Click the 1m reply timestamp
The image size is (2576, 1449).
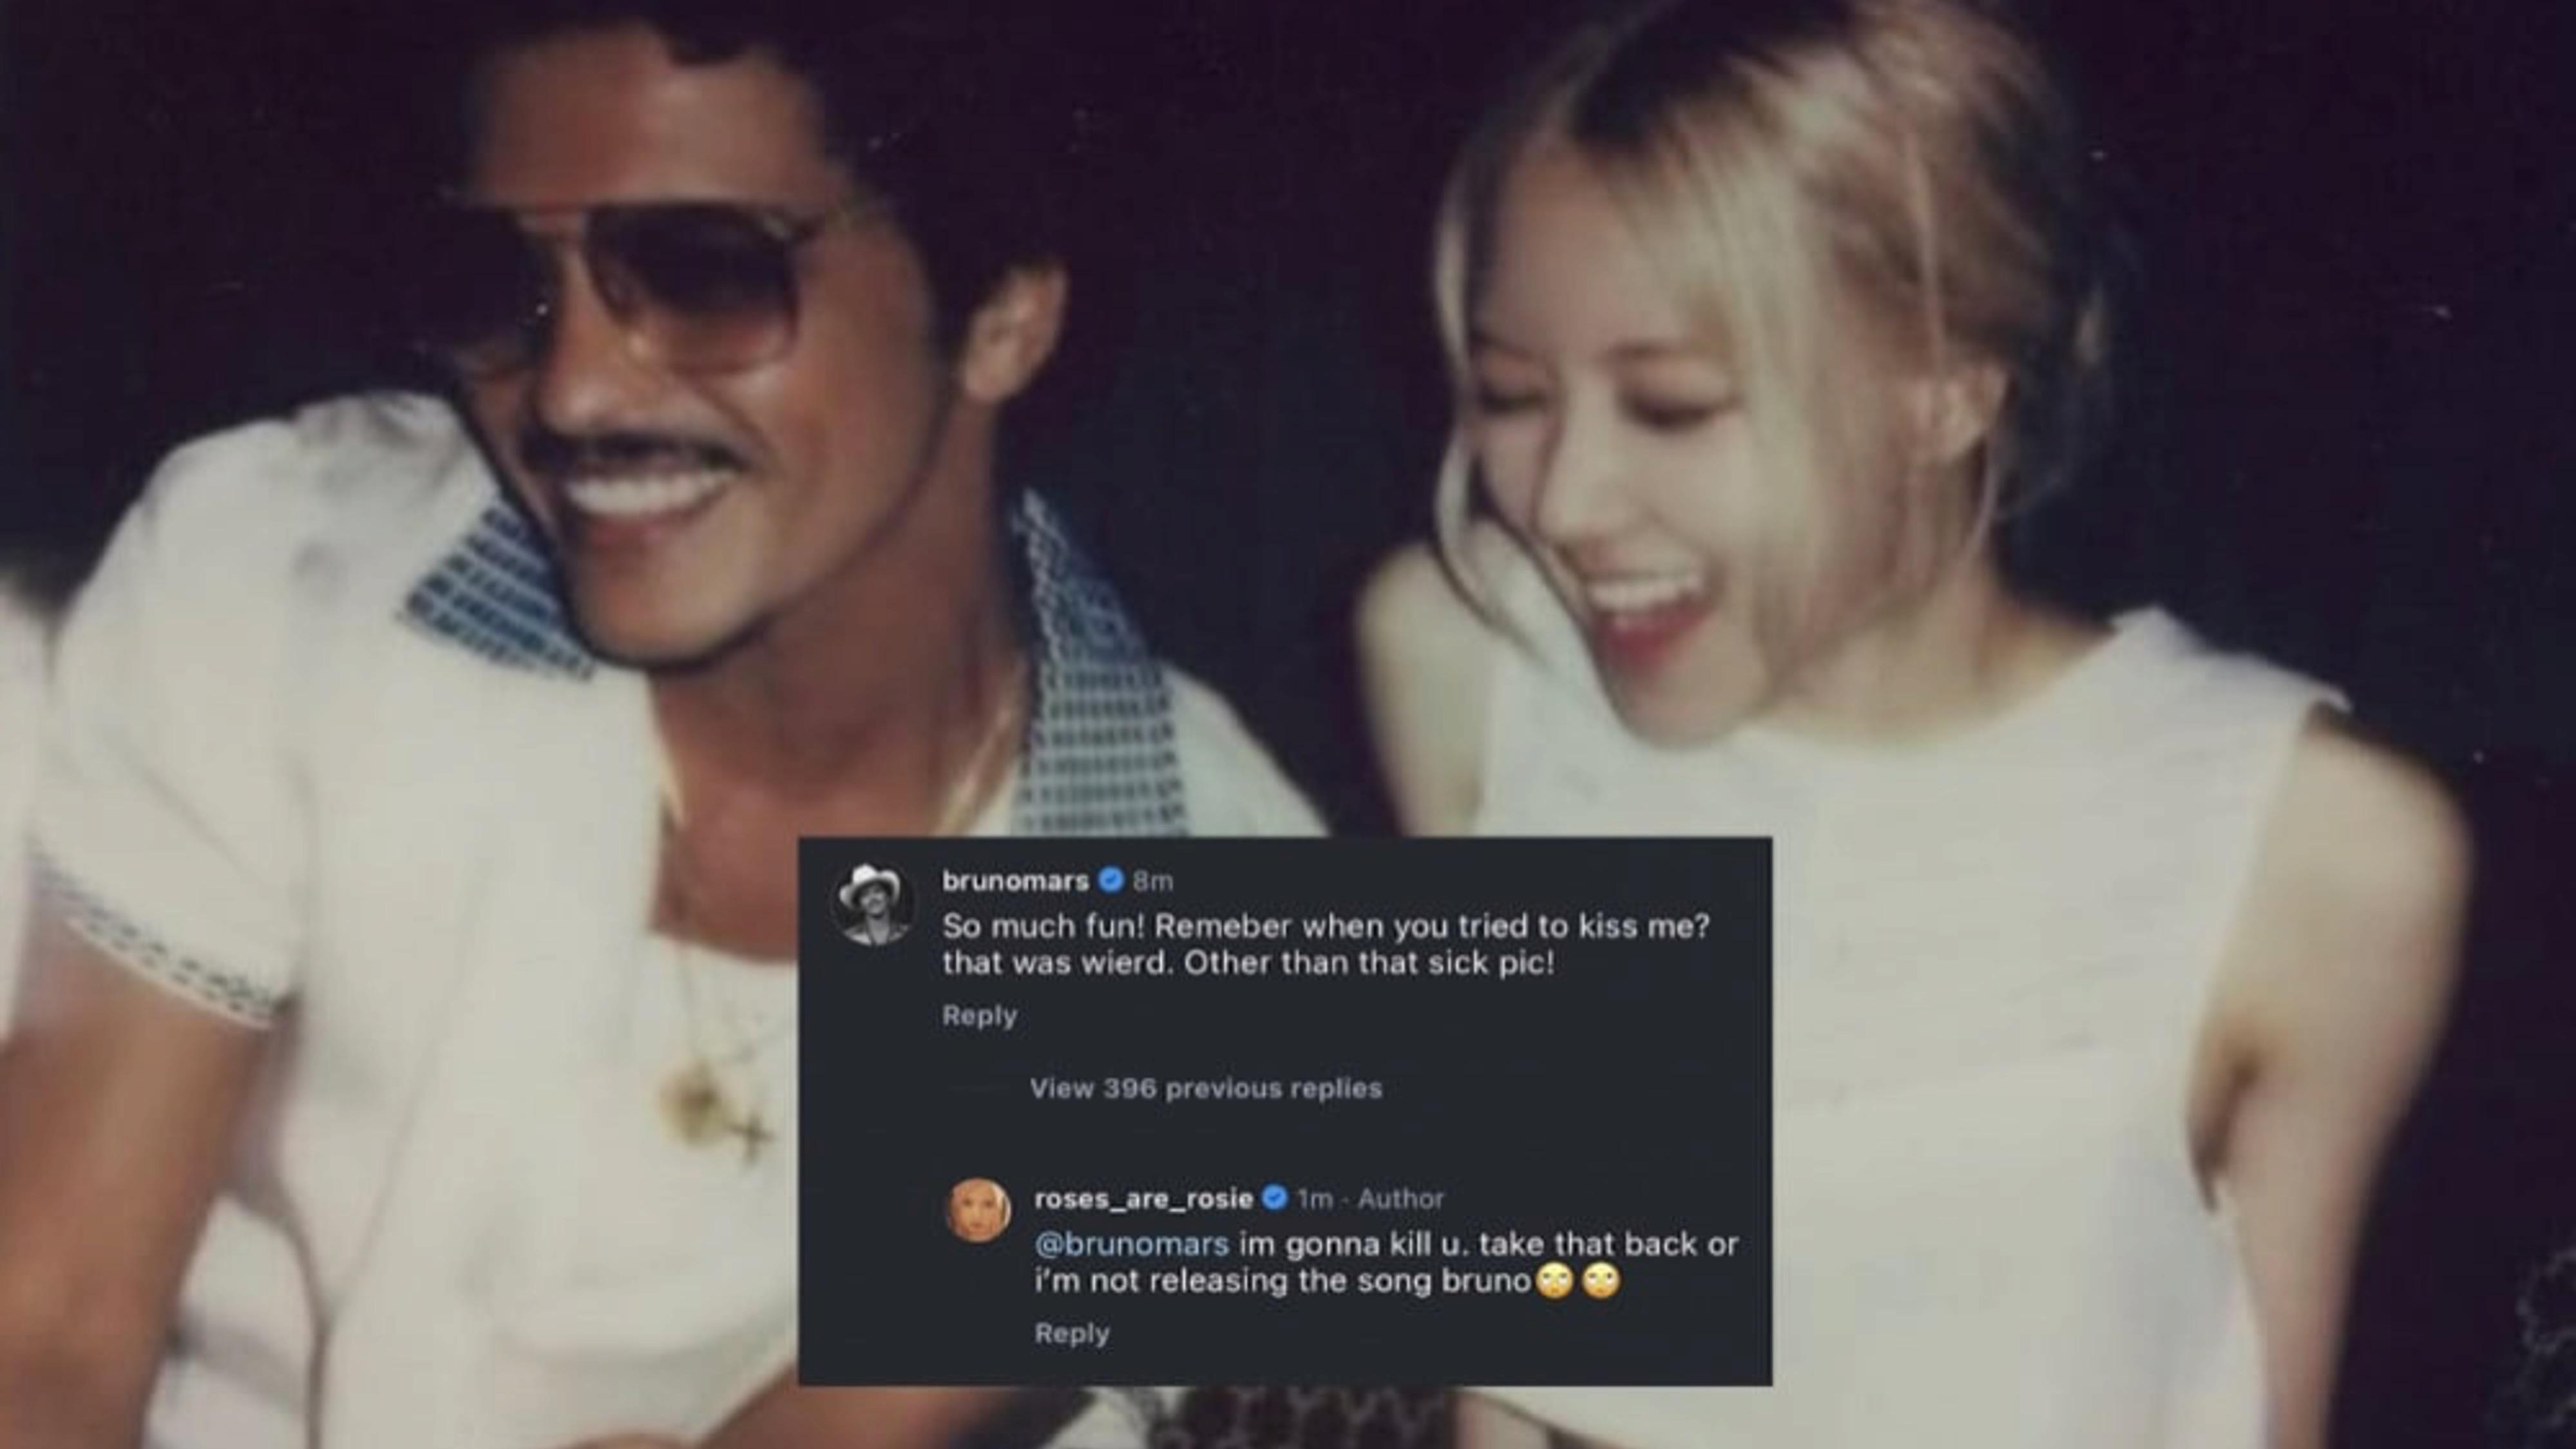click(x=1314, y=1198)
